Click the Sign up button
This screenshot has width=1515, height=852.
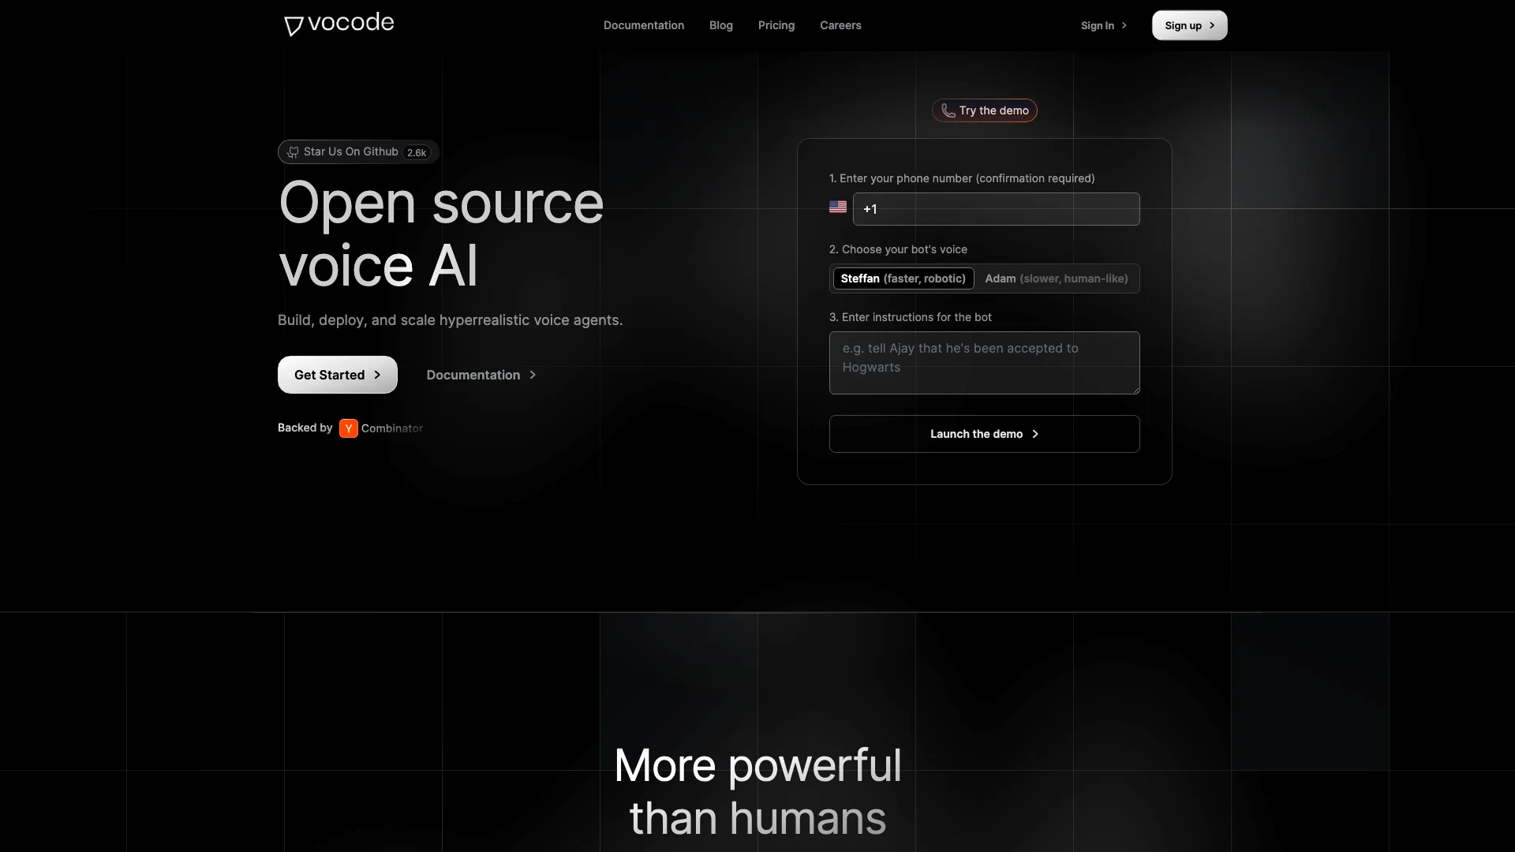(x=1190, y=25)
